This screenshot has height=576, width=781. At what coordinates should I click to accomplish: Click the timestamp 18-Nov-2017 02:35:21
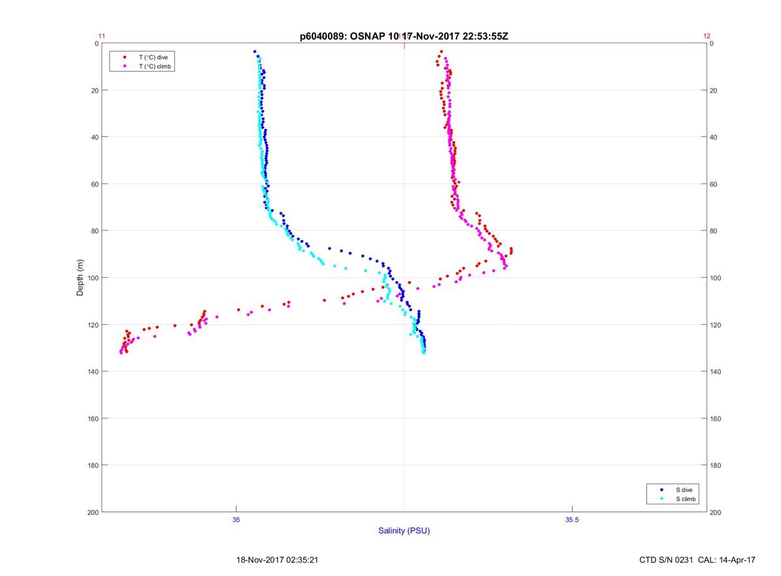[277, 560]
